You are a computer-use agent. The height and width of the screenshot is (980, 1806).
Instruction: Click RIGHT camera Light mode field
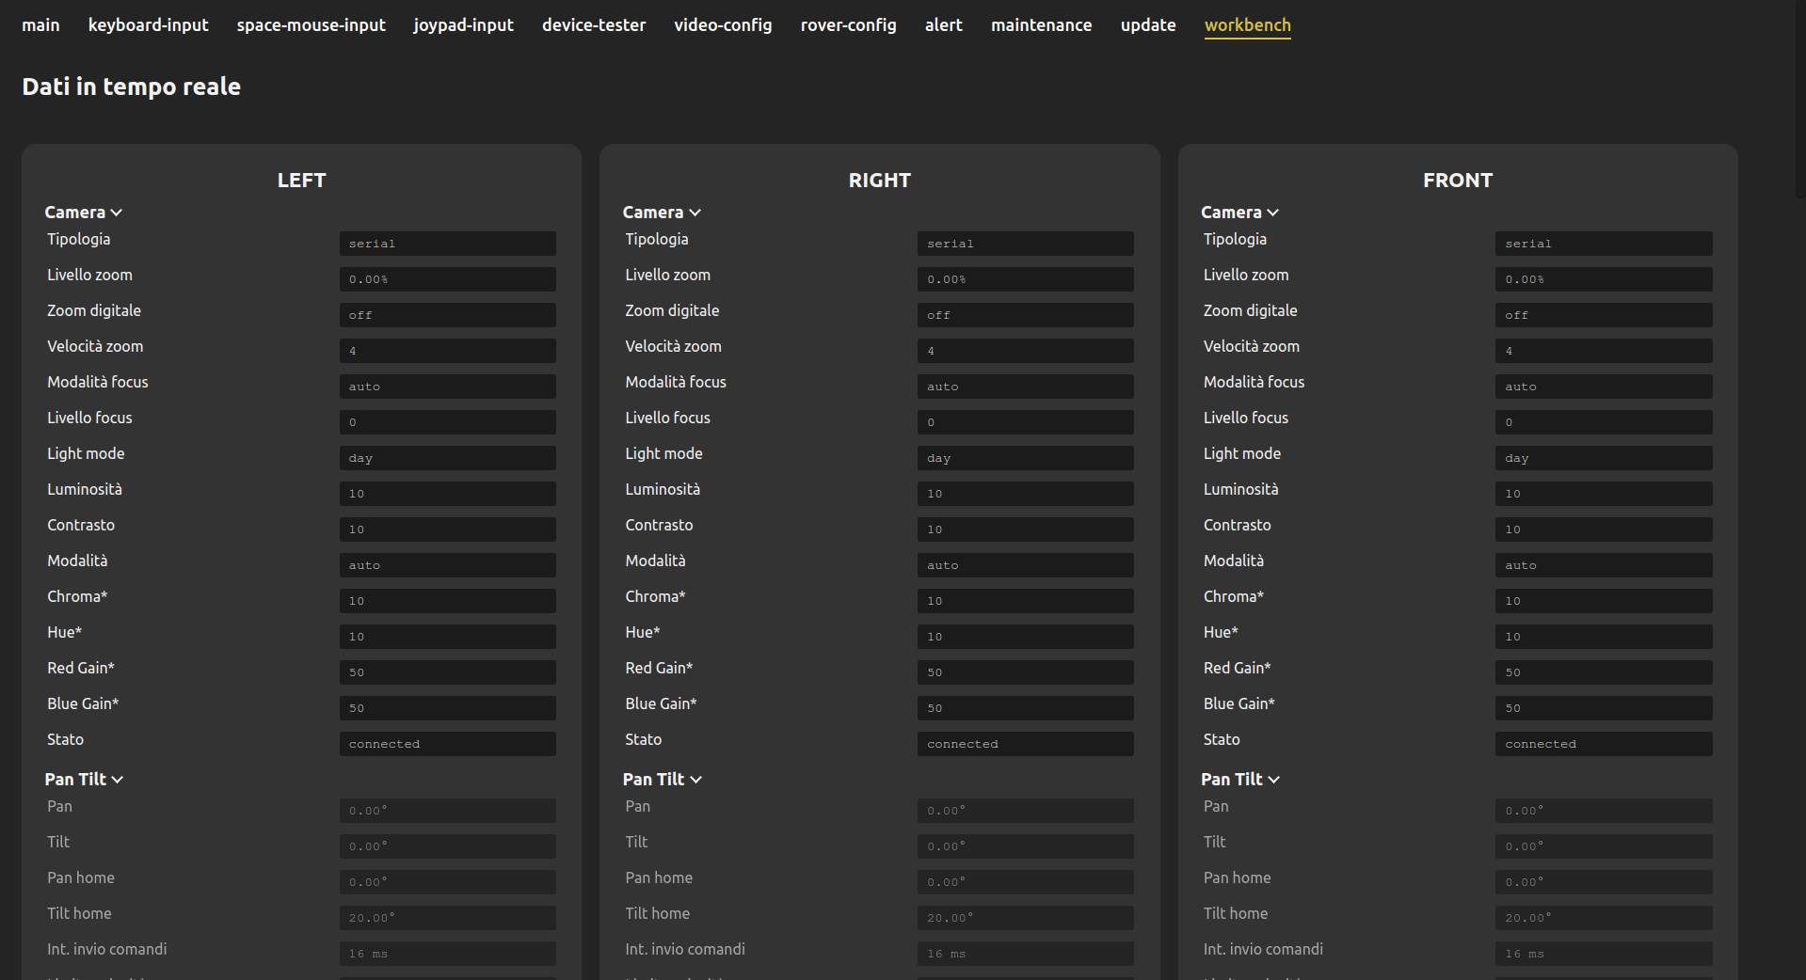[1025, 458]
